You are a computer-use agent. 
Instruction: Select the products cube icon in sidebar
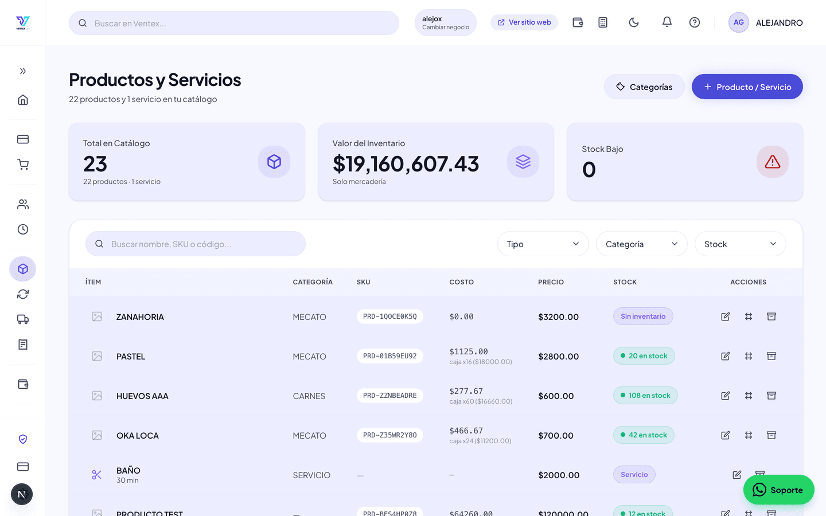coord(23,269)
